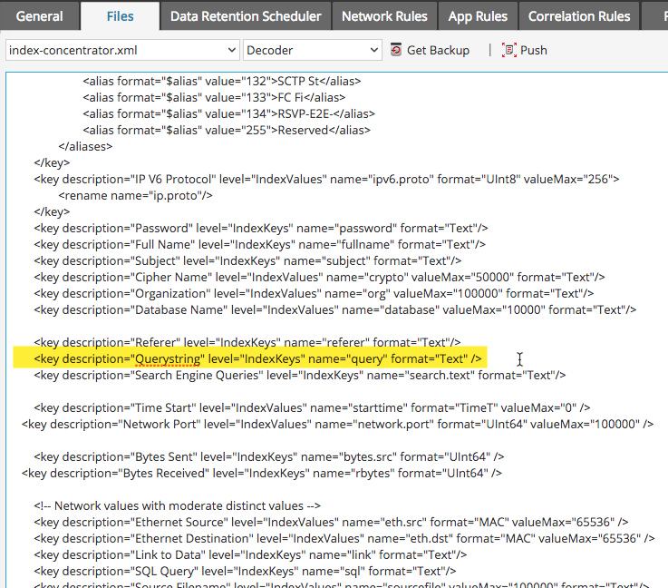Click the Network Port key line

click(x=336, y=424)
